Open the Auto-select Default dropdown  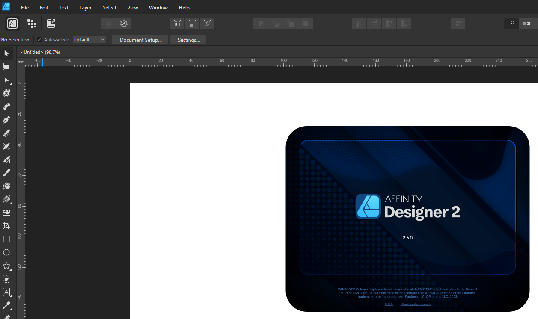coord(89,40)
